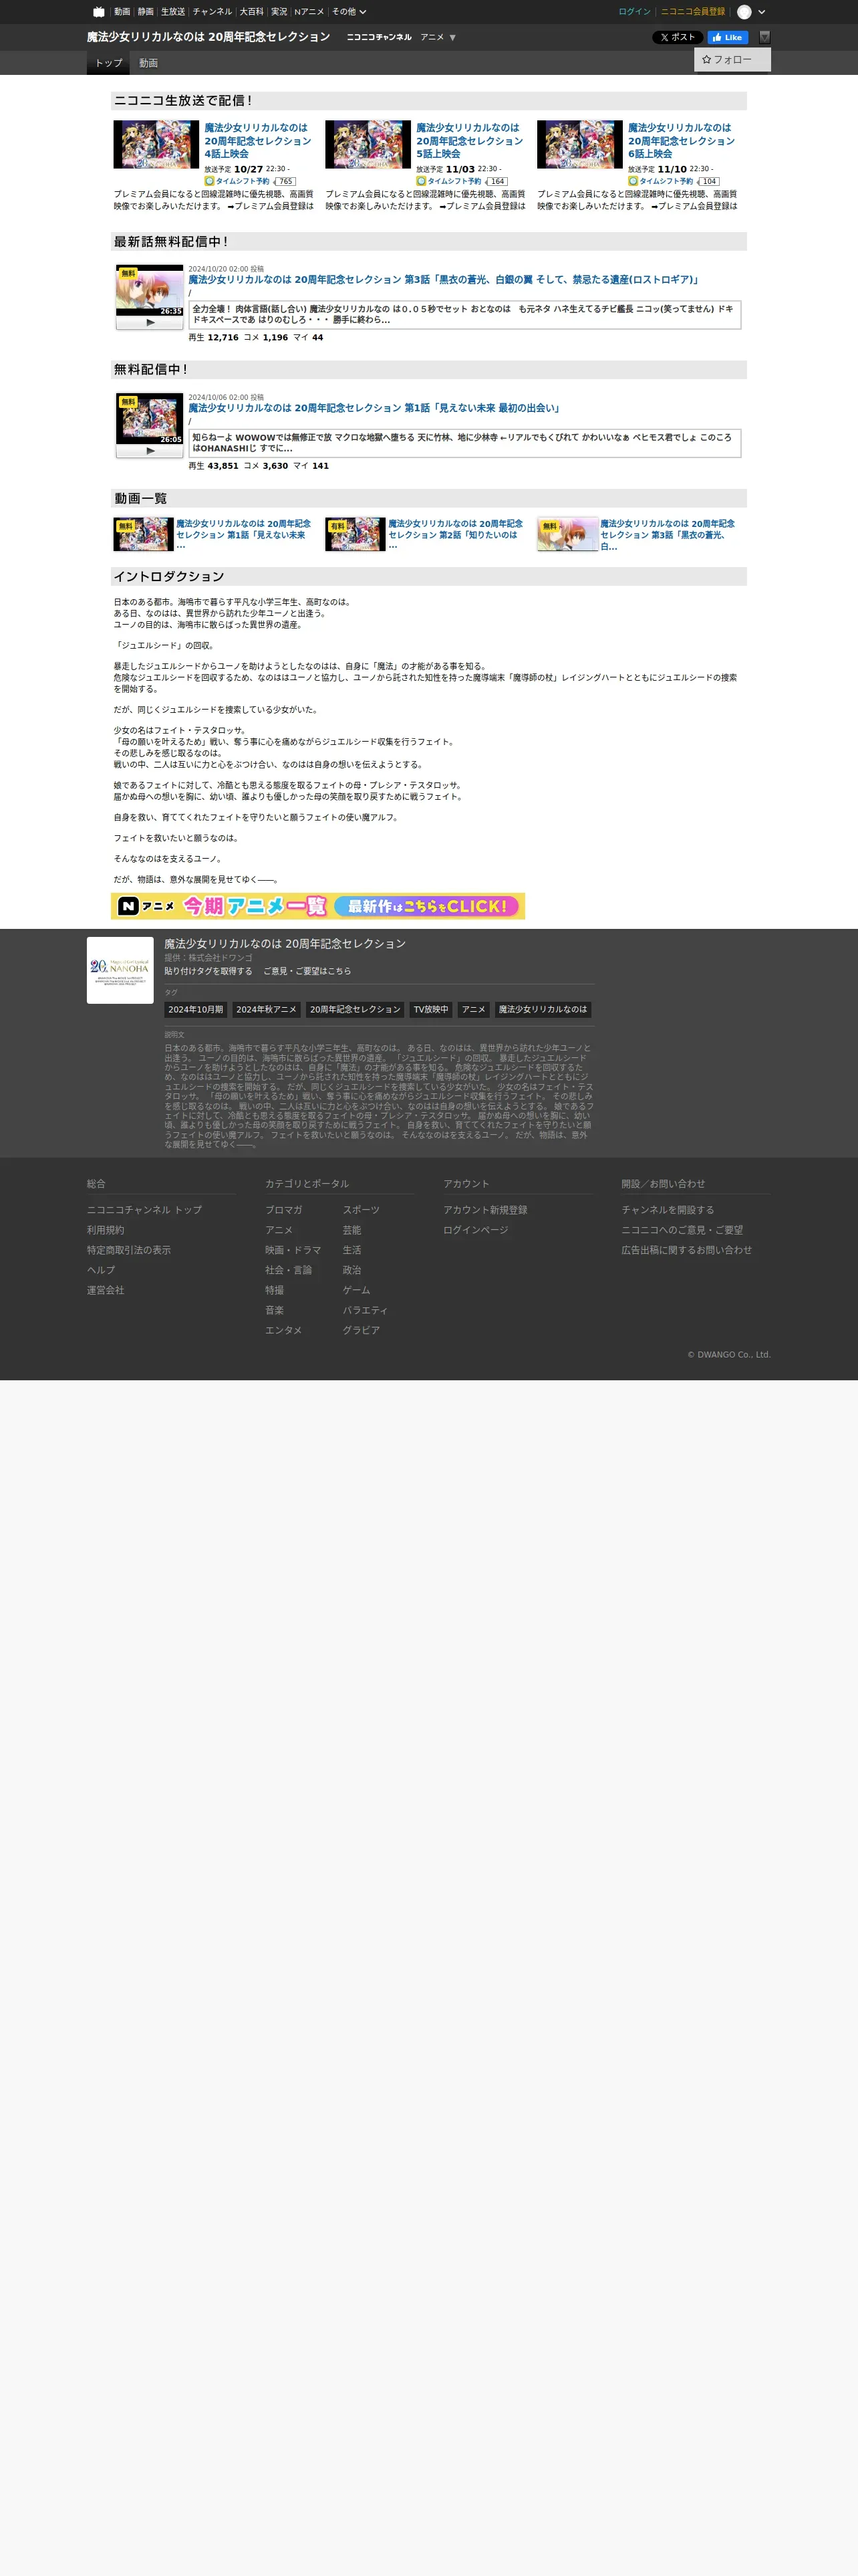This screenshot has width=858, height=2576.
Task: Click the 164 reservation count badge
Action: pyautogui.click(x=495, y=182)
